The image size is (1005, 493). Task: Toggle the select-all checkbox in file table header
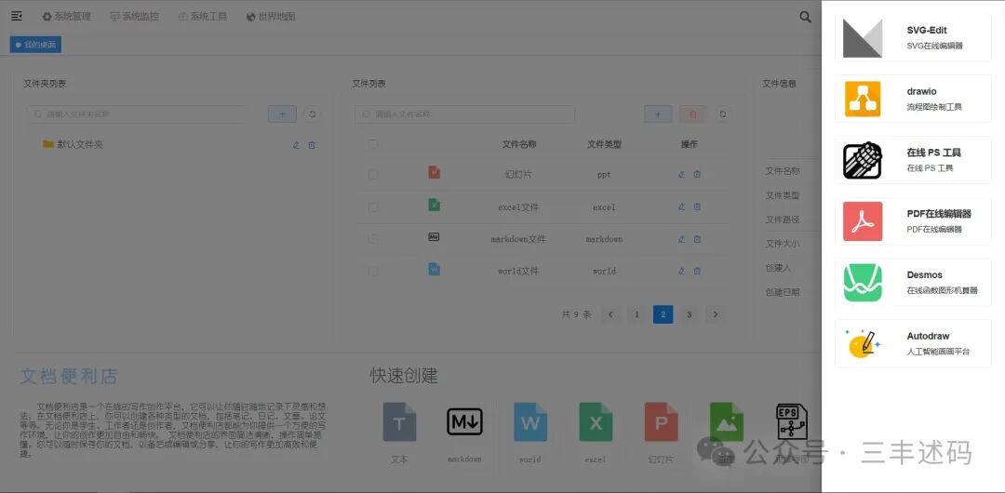[x=373, y=144]
